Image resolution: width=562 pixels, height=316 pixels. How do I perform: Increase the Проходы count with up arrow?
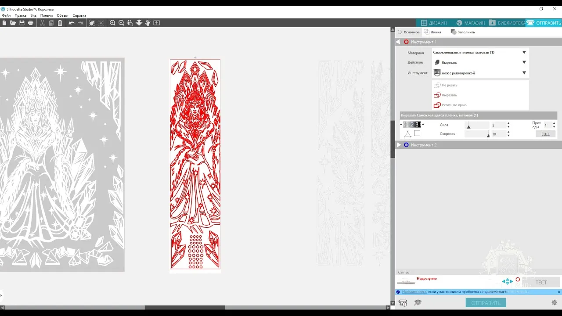point(554,124)
